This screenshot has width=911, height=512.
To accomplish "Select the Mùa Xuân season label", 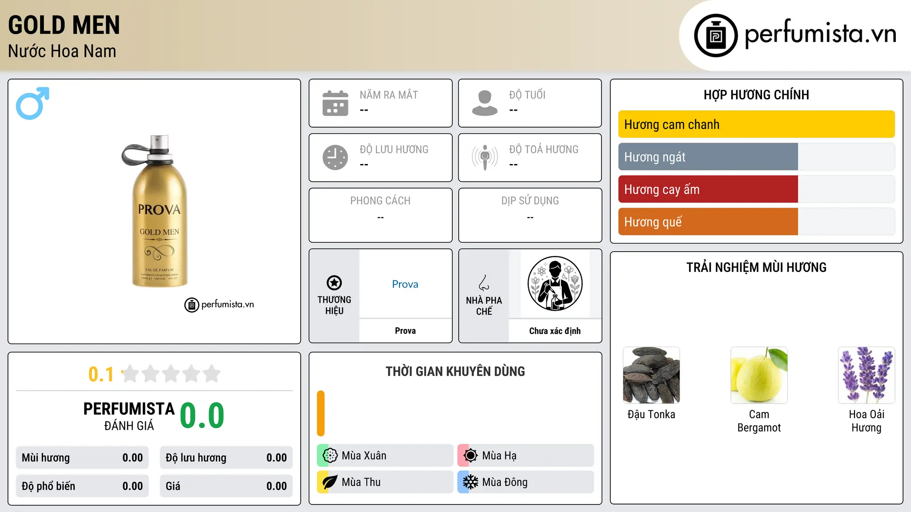I will (364, 456).
